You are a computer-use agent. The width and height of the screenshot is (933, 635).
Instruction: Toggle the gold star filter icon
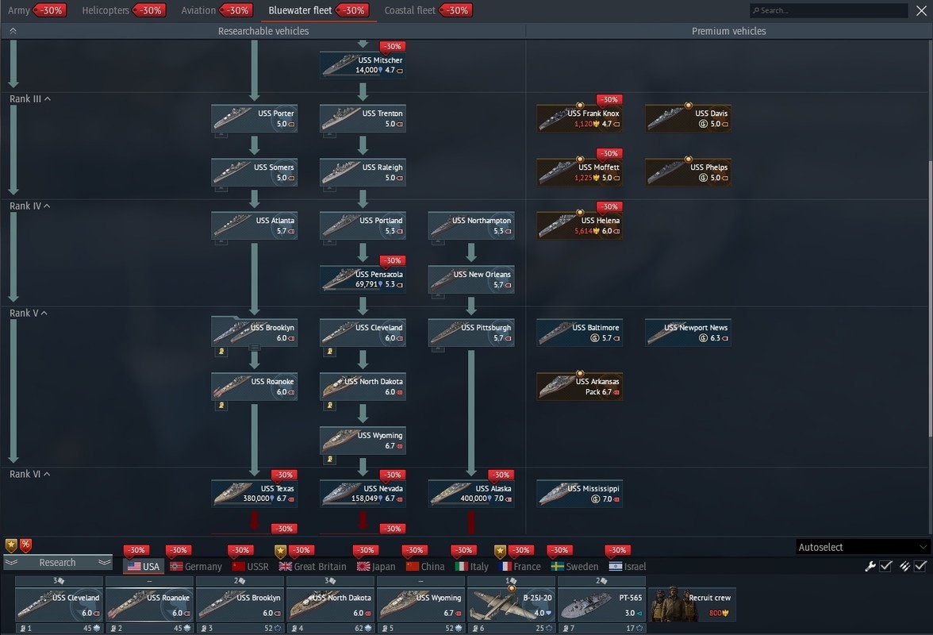coord(11,545)
